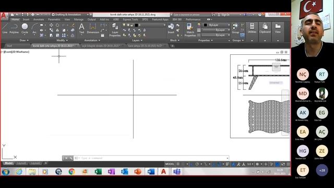This screenshot has width=334, height=188.
Task: Switch to the Output ribbon tab
Action: tap(92, 19)
